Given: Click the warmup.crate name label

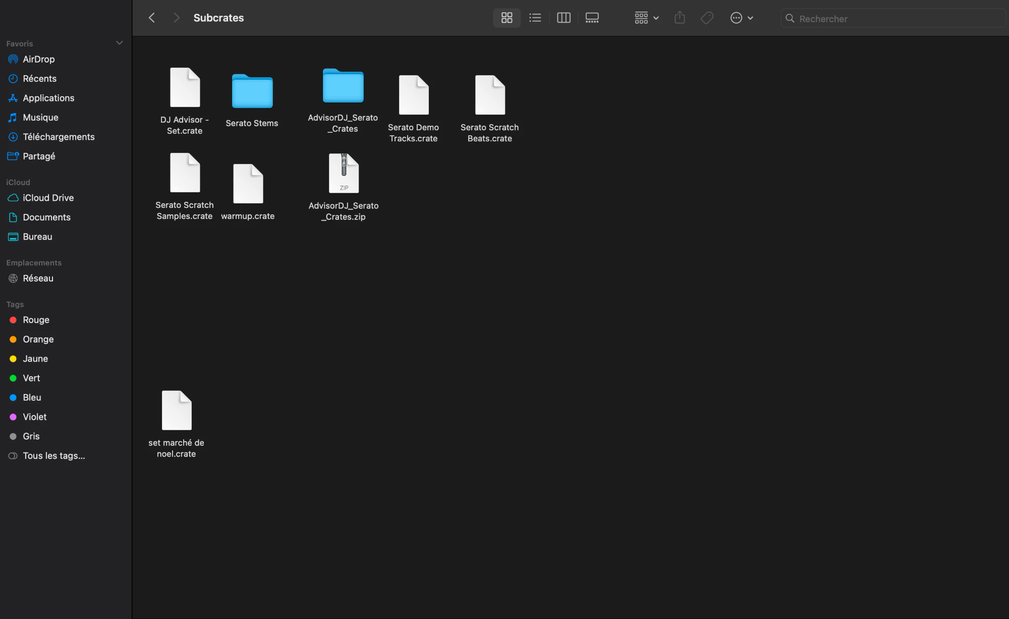Looking at the screenshot, I should [x=248, y=216].
